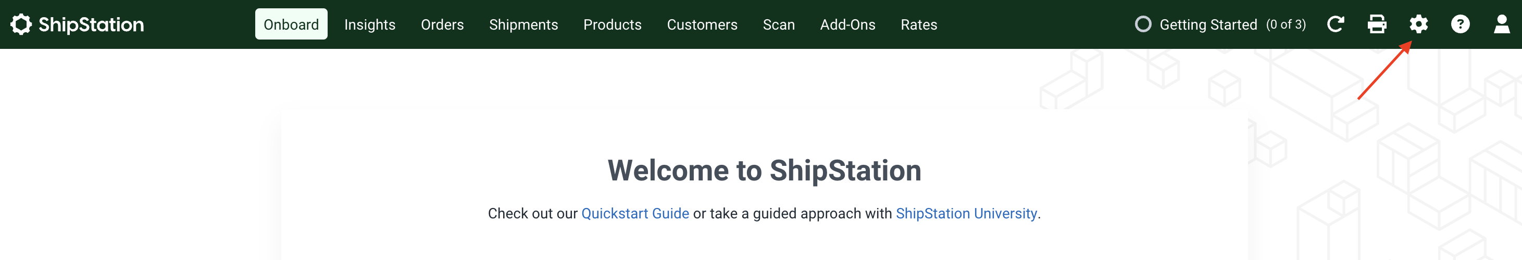View the Rates tab
The height and width of the screenshot is (260, 1522).
(x=919, y=24)
